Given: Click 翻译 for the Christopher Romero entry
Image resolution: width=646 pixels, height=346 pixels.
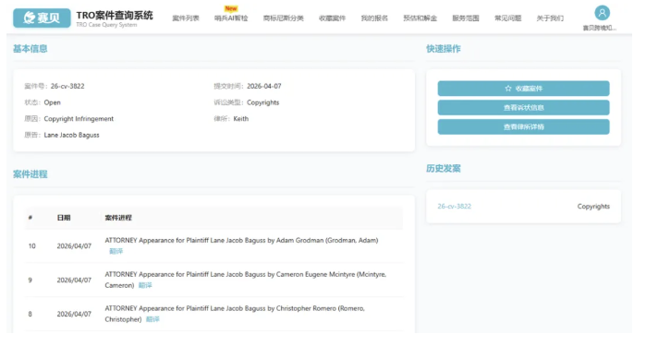Looking at the screenshot, I should [152, 319].
